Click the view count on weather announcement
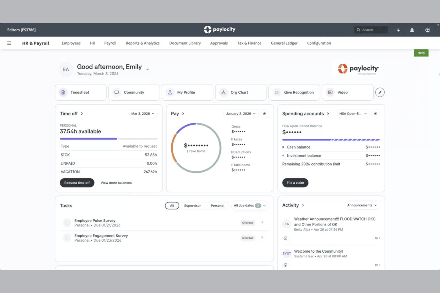The width and height of the screenshot is (440, 293). click(x=378, y=238)
